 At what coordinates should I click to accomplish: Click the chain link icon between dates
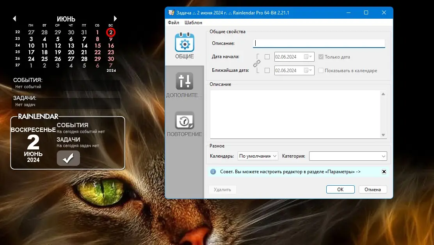click(x=257, y=64)
